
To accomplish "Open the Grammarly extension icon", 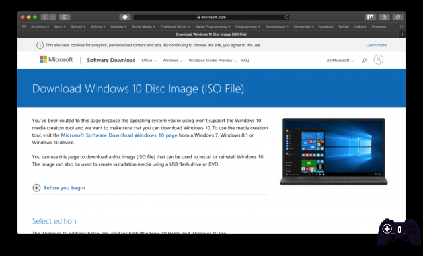I will pos(125,17).
